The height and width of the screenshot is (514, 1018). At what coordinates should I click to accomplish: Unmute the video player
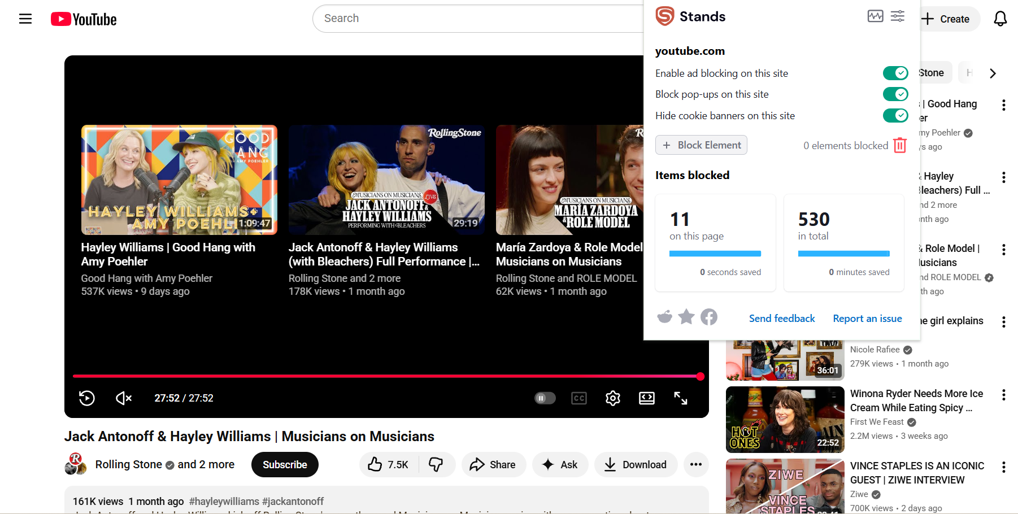123,398
